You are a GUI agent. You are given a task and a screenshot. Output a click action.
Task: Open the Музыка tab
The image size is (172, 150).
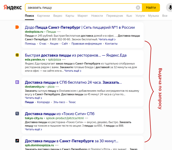(x=153, y=16)
